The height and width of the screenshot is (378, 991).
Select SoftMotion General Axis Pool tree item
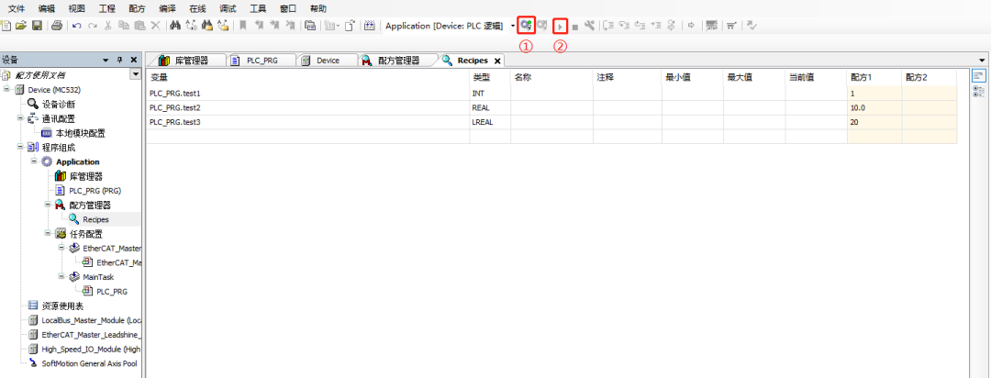pos(89,363)
